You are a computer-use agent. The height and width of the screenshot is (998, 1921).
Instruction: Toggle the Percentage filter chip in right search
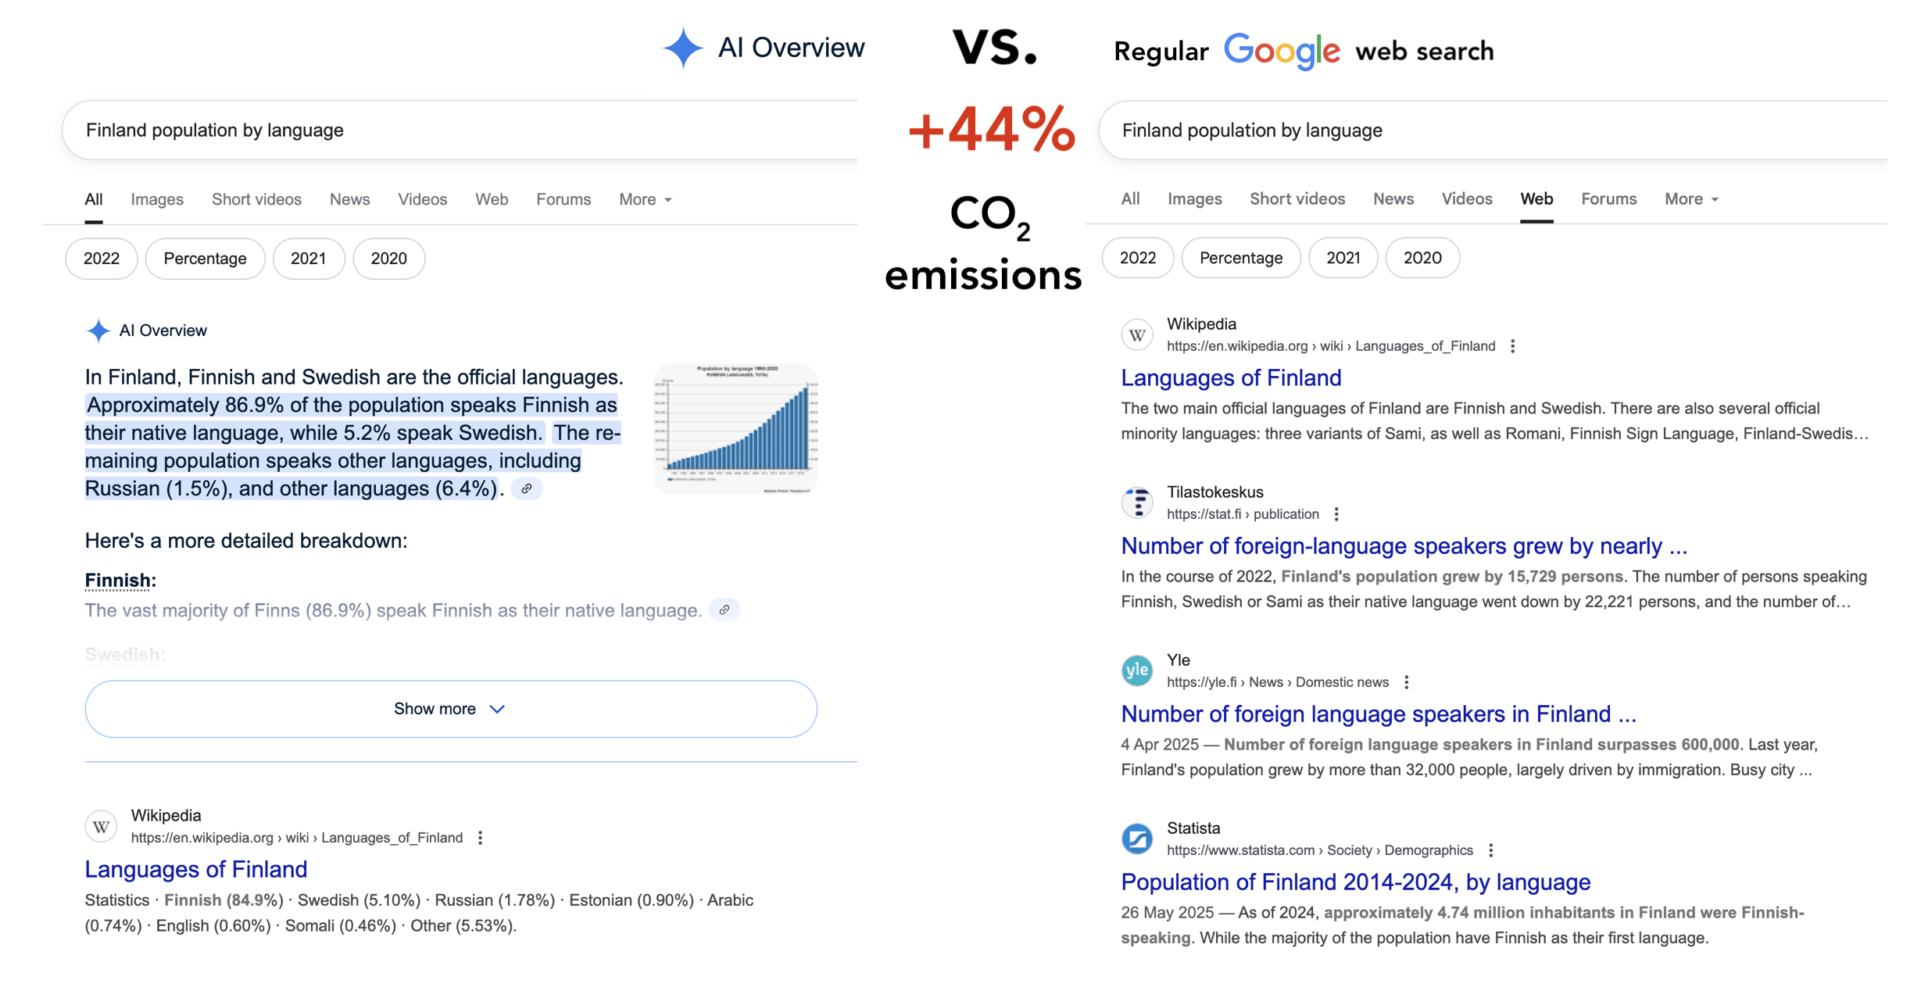pos(1240,258)
